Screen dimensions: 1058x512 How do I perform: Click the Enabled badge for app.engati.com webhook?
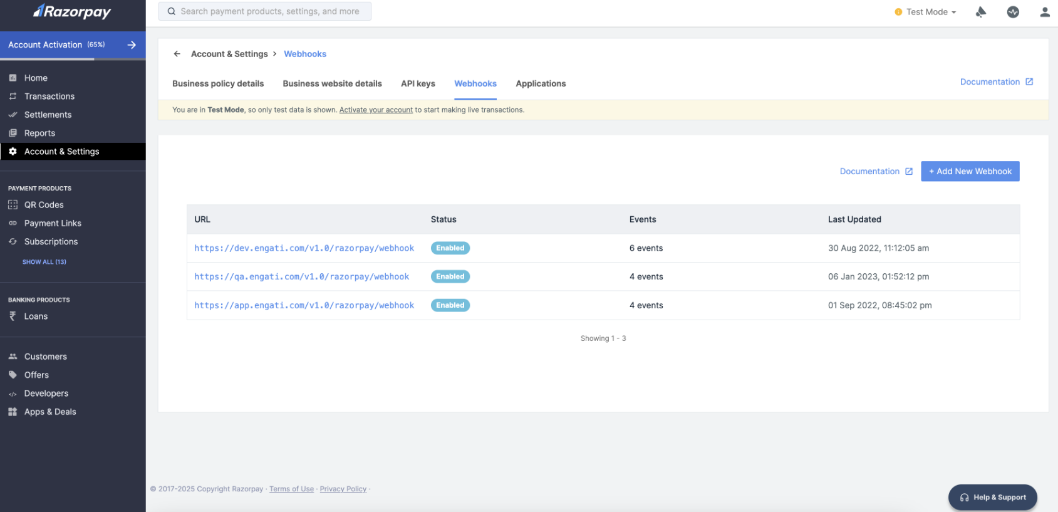tap(450, 305)
